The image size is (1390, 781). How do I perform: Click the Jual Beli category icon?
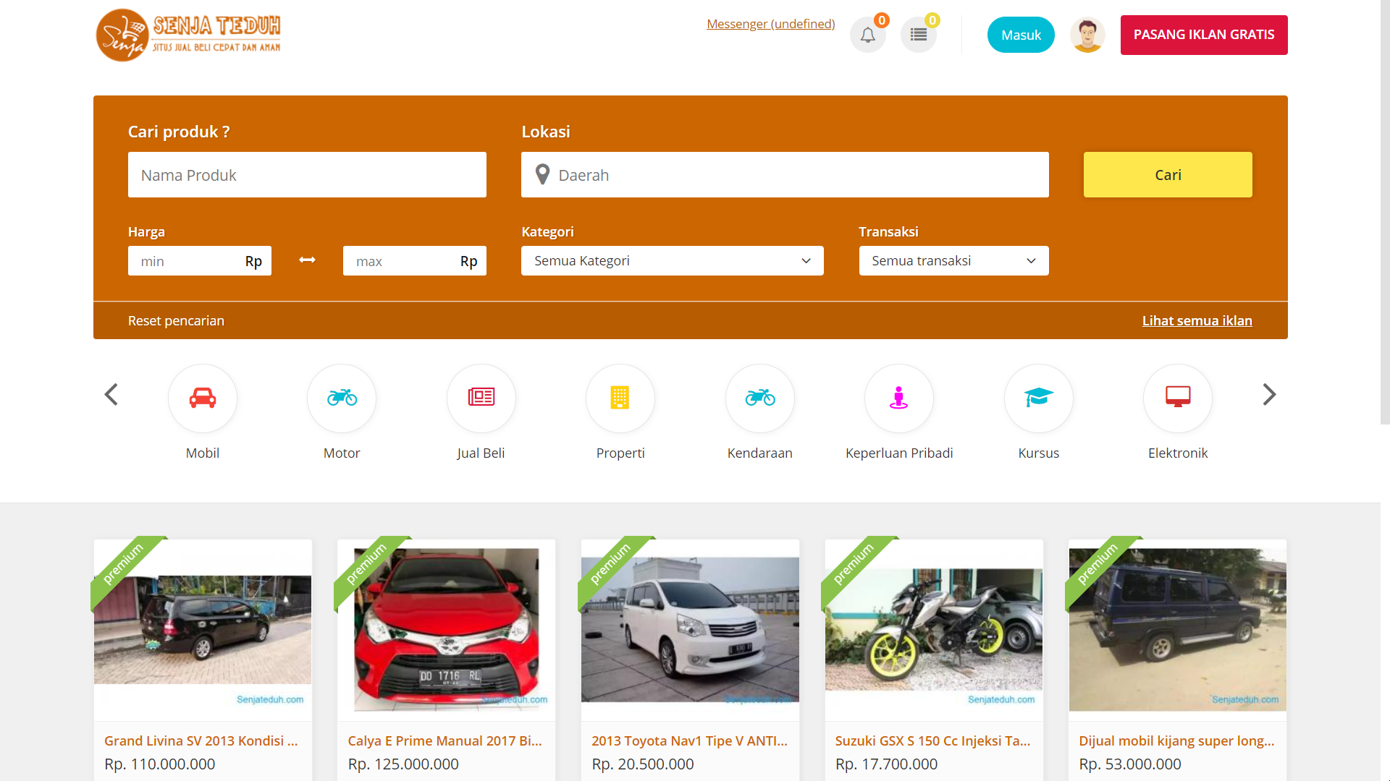[x=481, y=398]
